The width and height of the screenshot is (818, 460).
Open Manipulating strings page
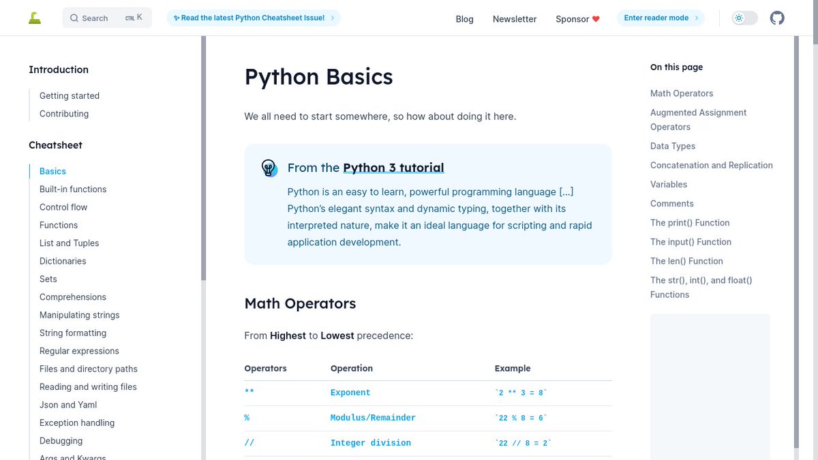(x=79, y=315)
